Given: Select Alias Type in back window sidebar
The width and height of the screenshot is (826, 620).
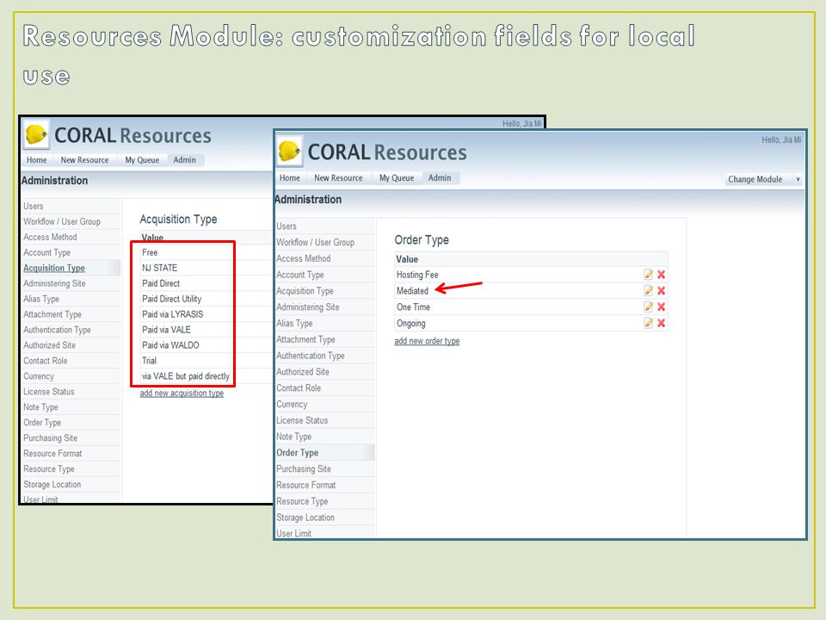Looking at the screenshot, I should tap(71, 299).
